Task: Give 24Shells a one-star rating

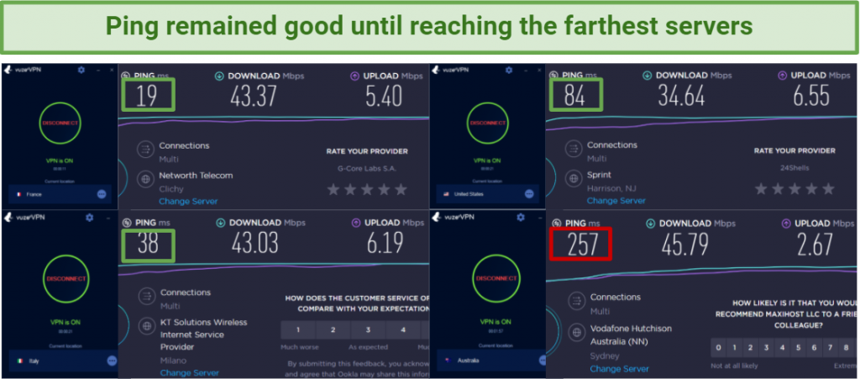Action: point(761,189)
